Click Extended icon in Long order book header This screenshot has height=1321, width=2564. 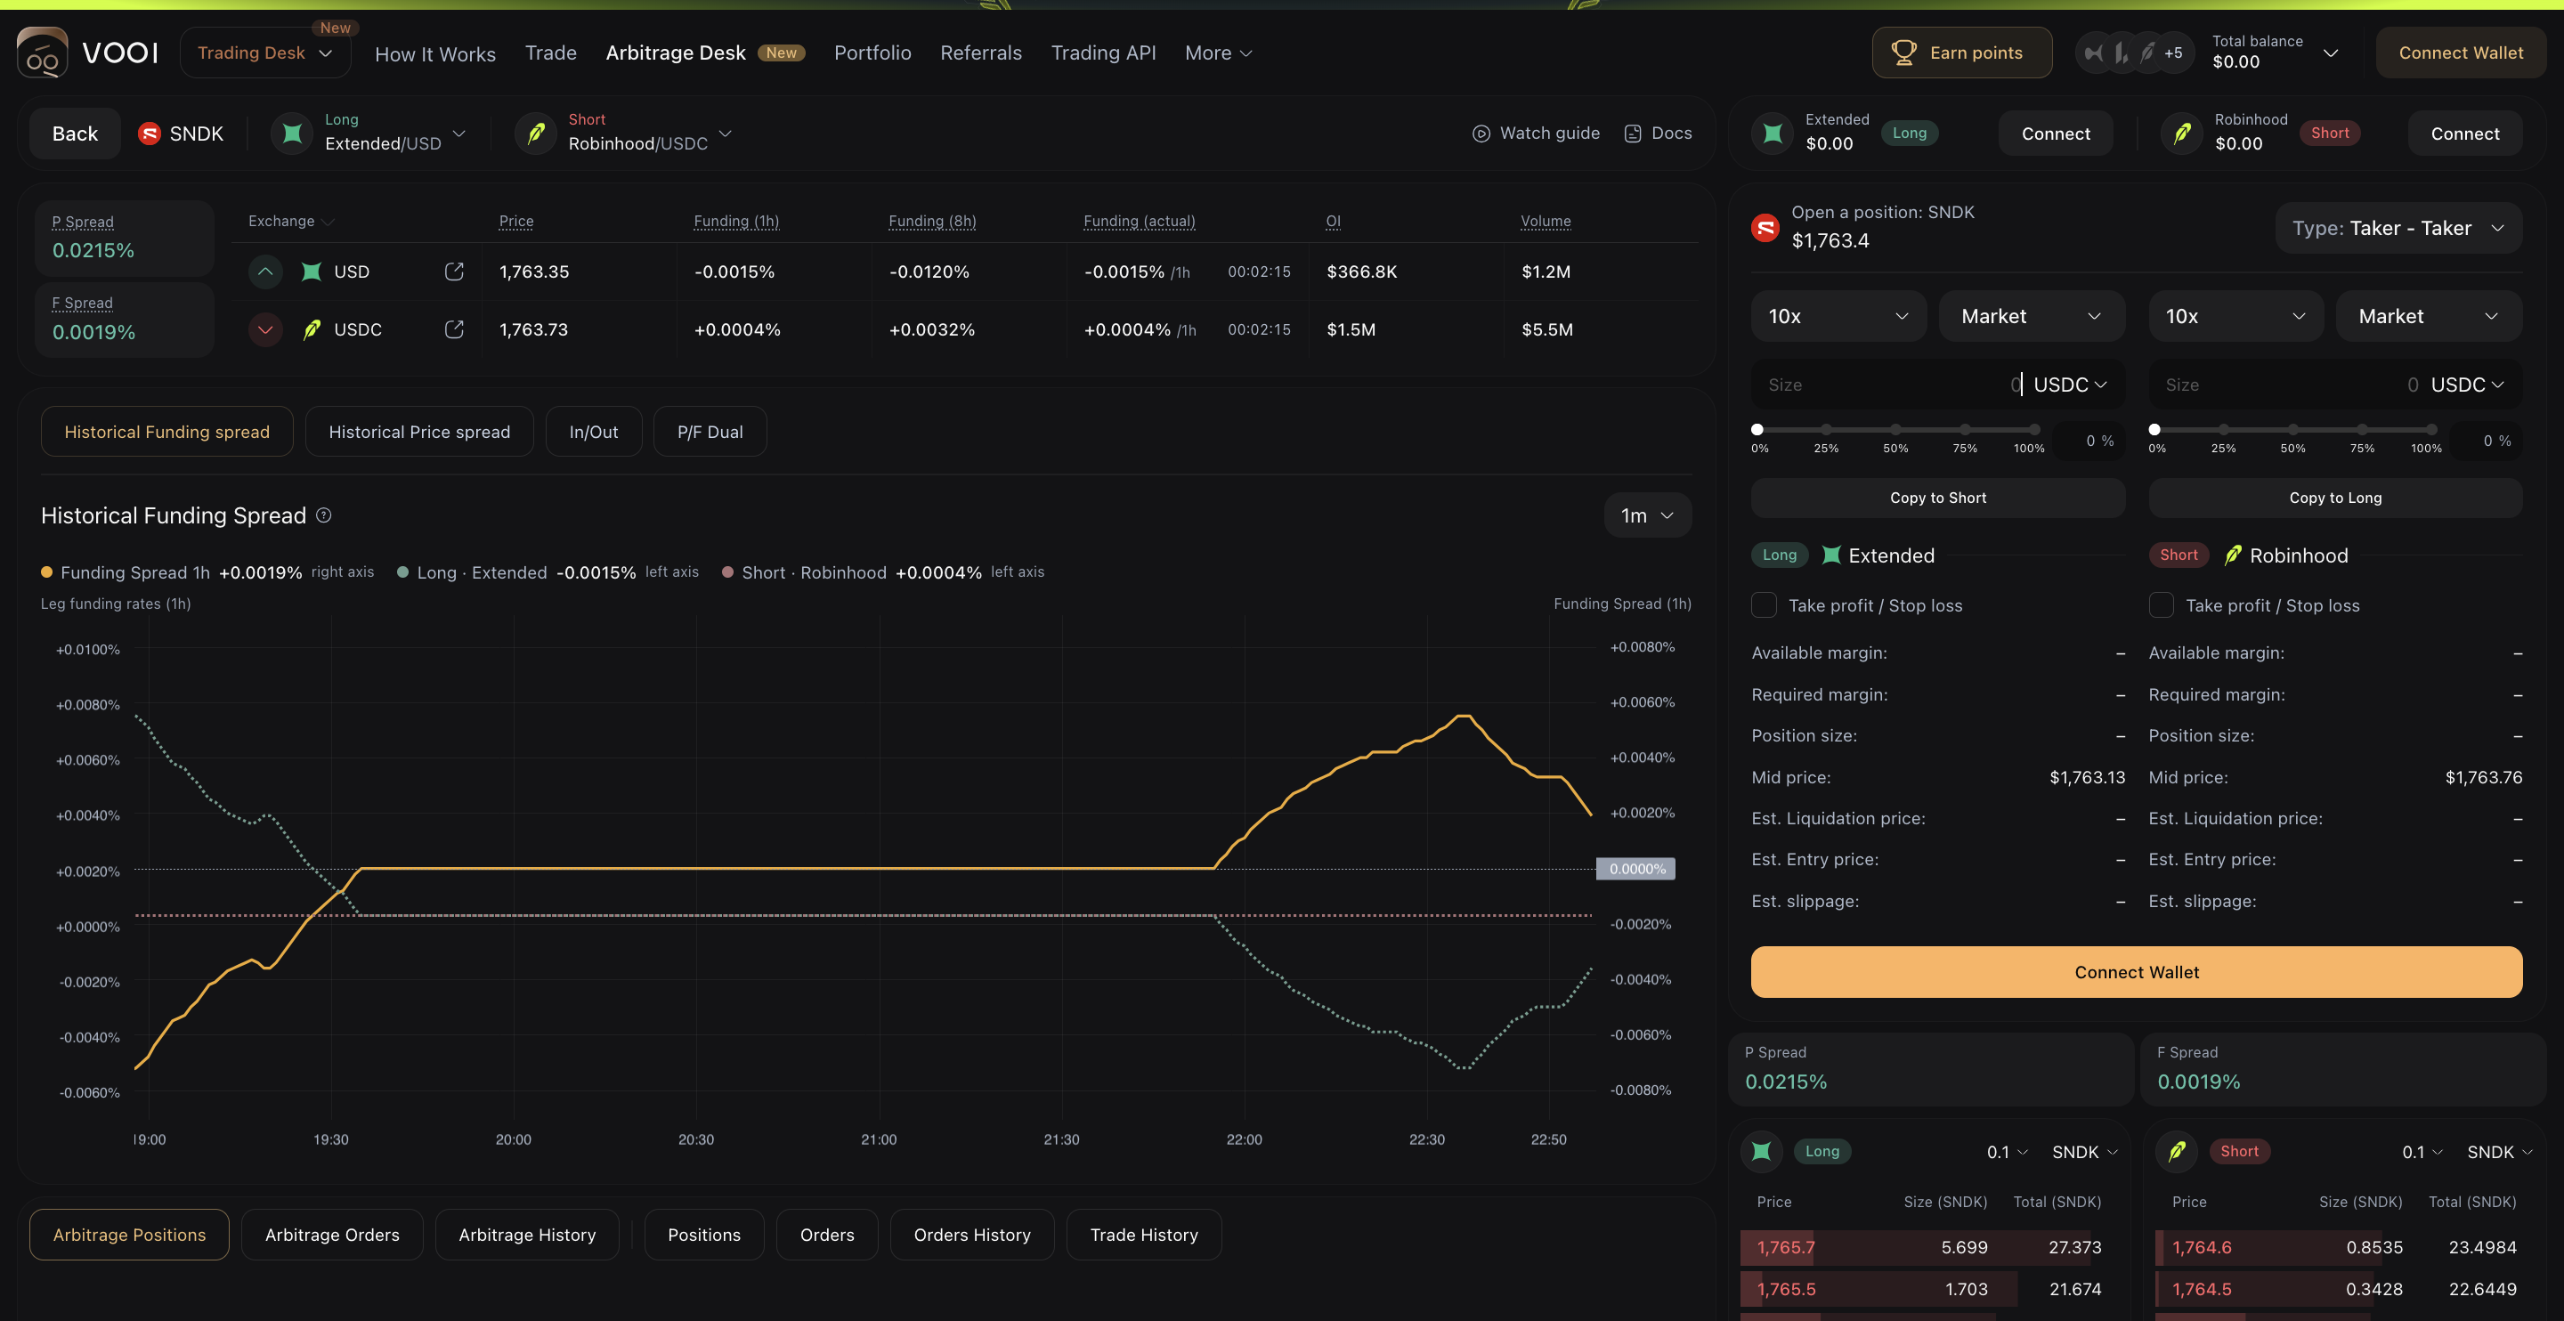[1761, 1152]
